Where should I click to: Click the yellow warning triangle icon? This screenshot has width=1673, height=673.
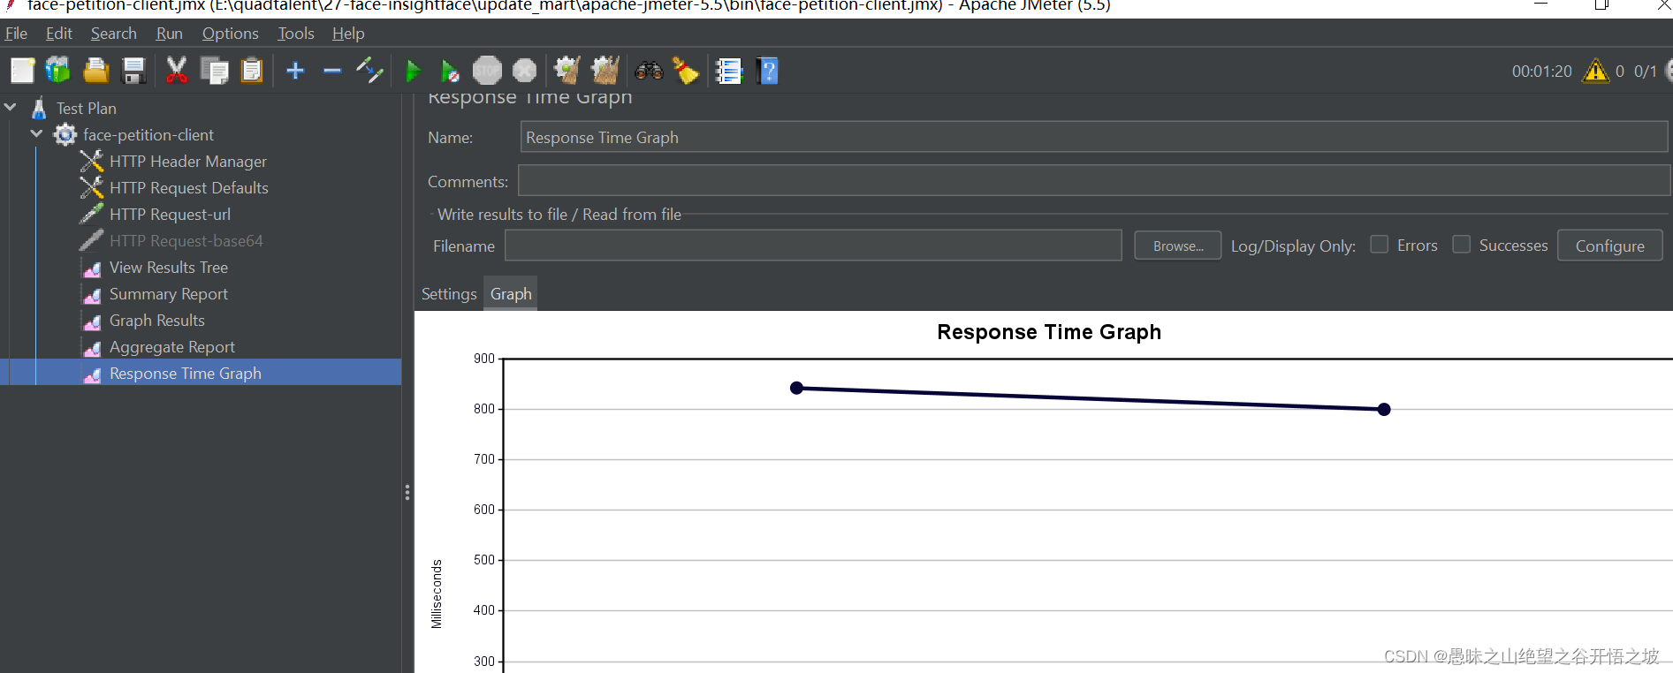coord(1595,71)
